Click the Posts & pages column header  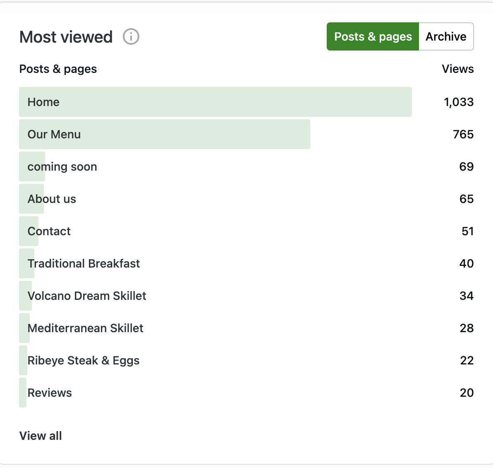pyautogui.click(x=58, y=69)
